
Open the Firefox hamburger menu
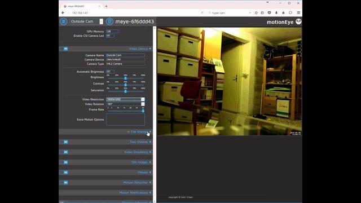pos(298,13)
